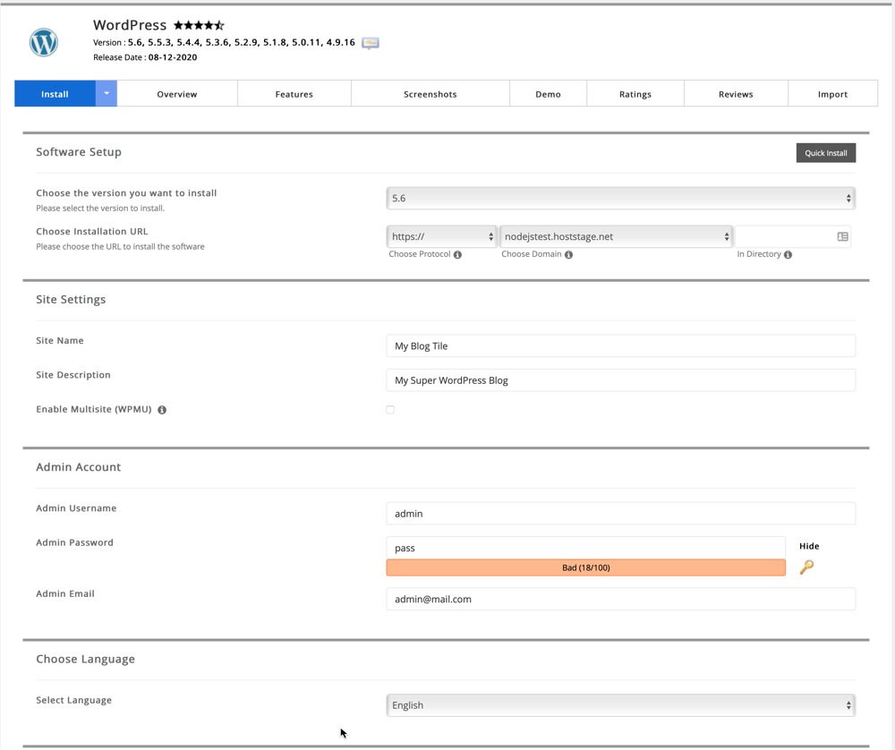Open the Select Language dropdown showing English
Viewport: 895px width, 750px height.
[620, 705]
